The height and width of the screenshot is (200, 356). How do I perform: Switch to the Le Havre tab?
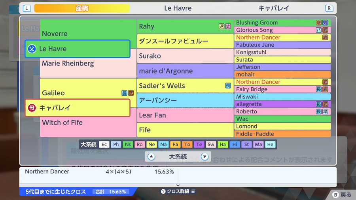pos(178,8)
